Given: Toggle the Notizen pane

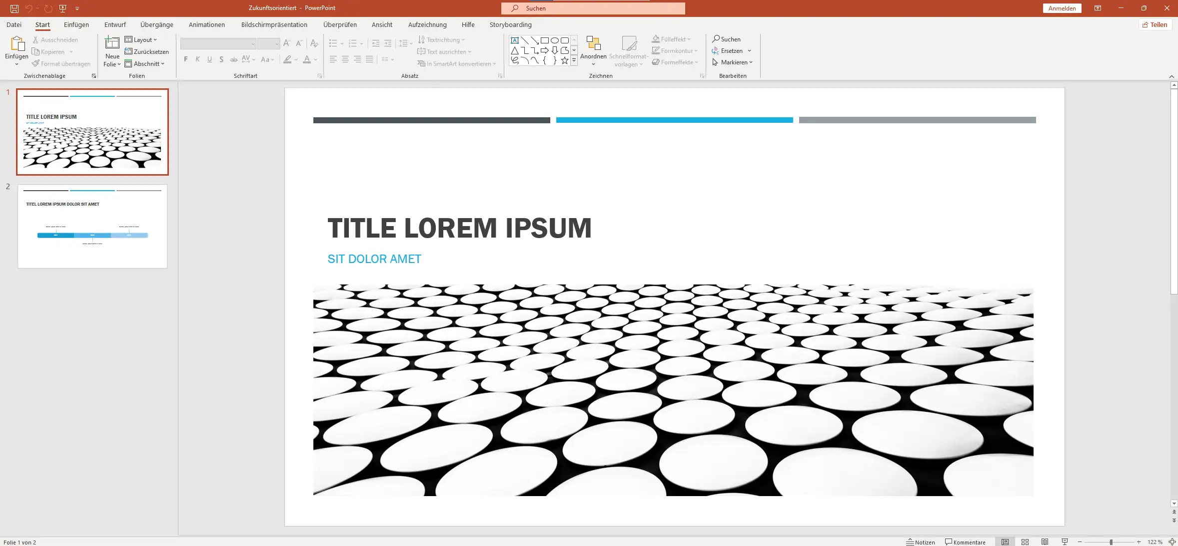Looking at the screenshot, I should [921, 542].
